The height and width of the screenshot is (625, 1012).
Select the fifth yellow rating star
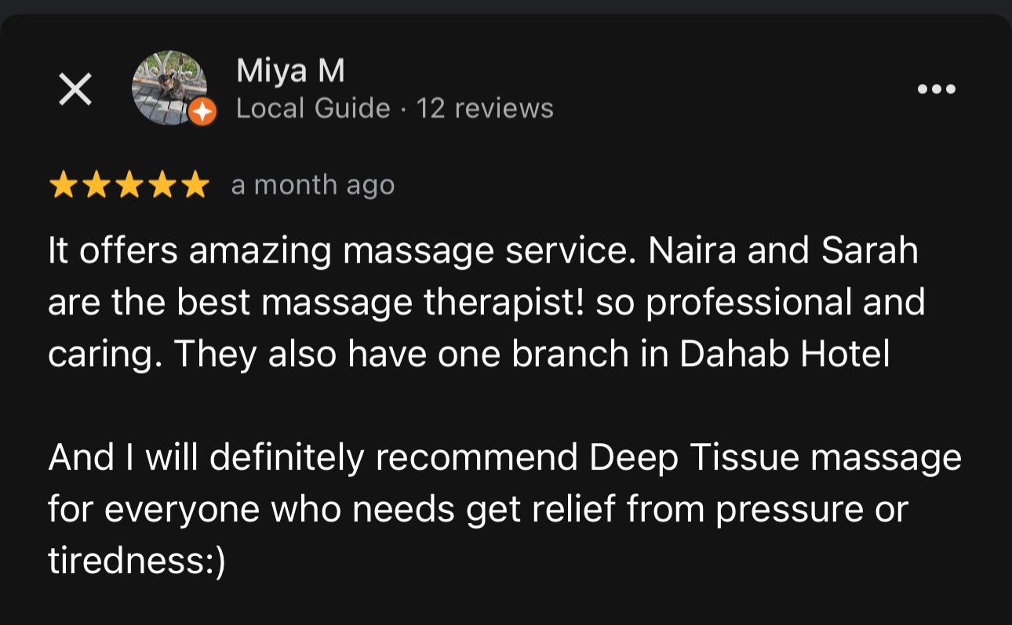(195, 186)
